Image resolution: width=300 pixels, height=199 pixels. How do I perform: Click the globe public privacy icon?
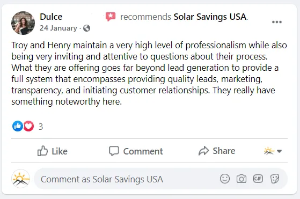tap(86, 28)
